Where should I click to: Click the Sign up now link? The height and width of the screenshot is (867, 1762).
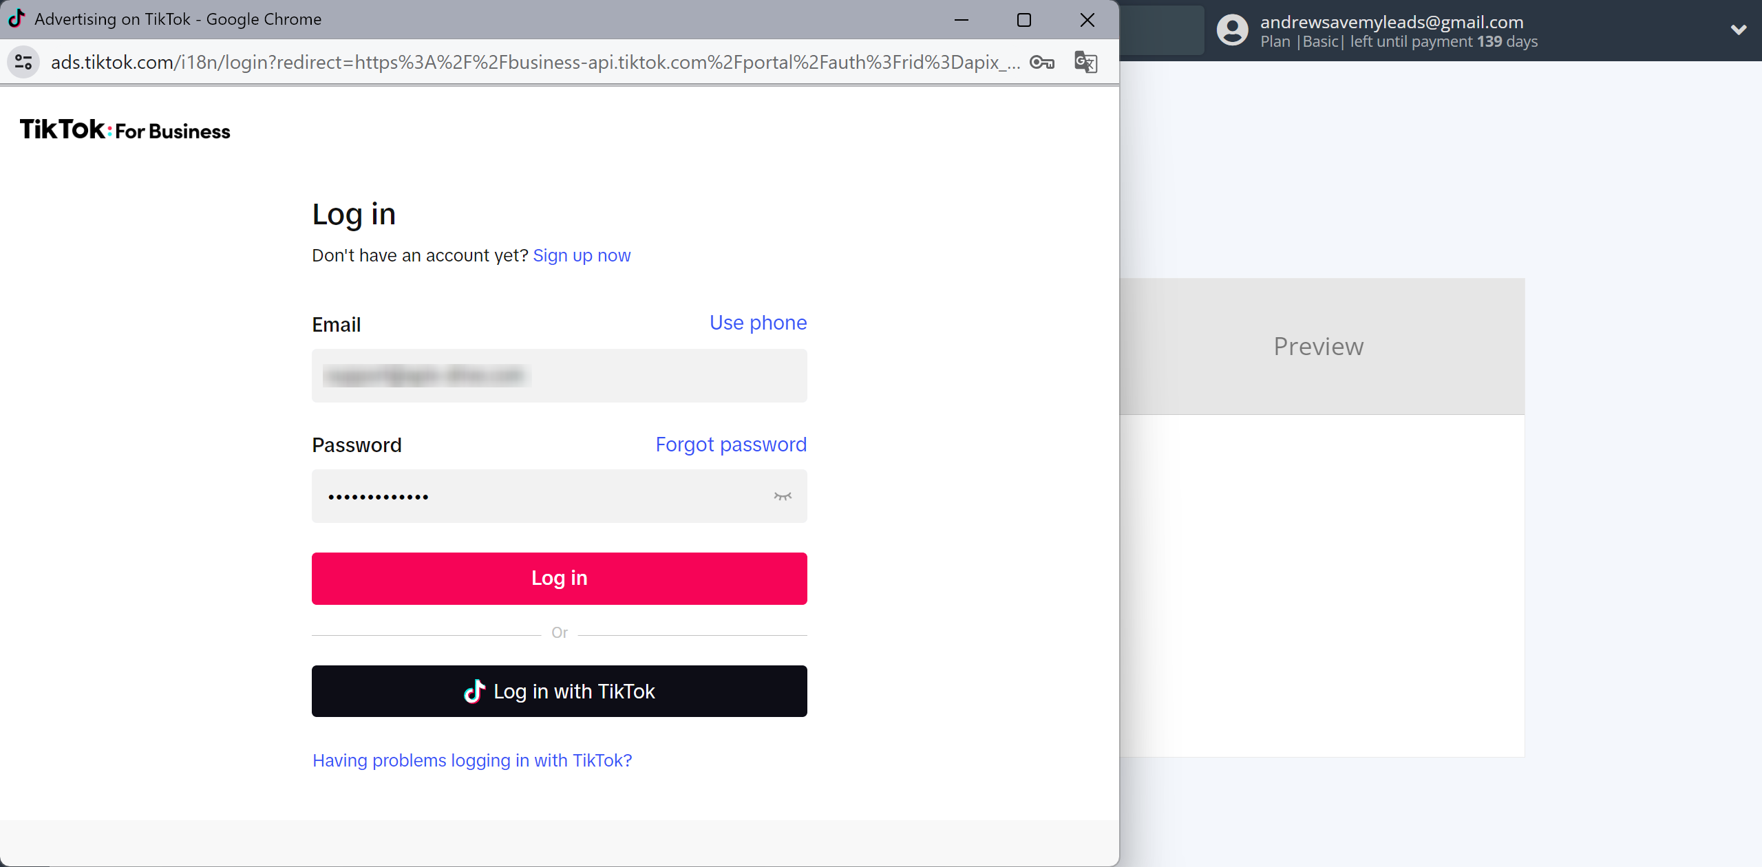point(582,255)
